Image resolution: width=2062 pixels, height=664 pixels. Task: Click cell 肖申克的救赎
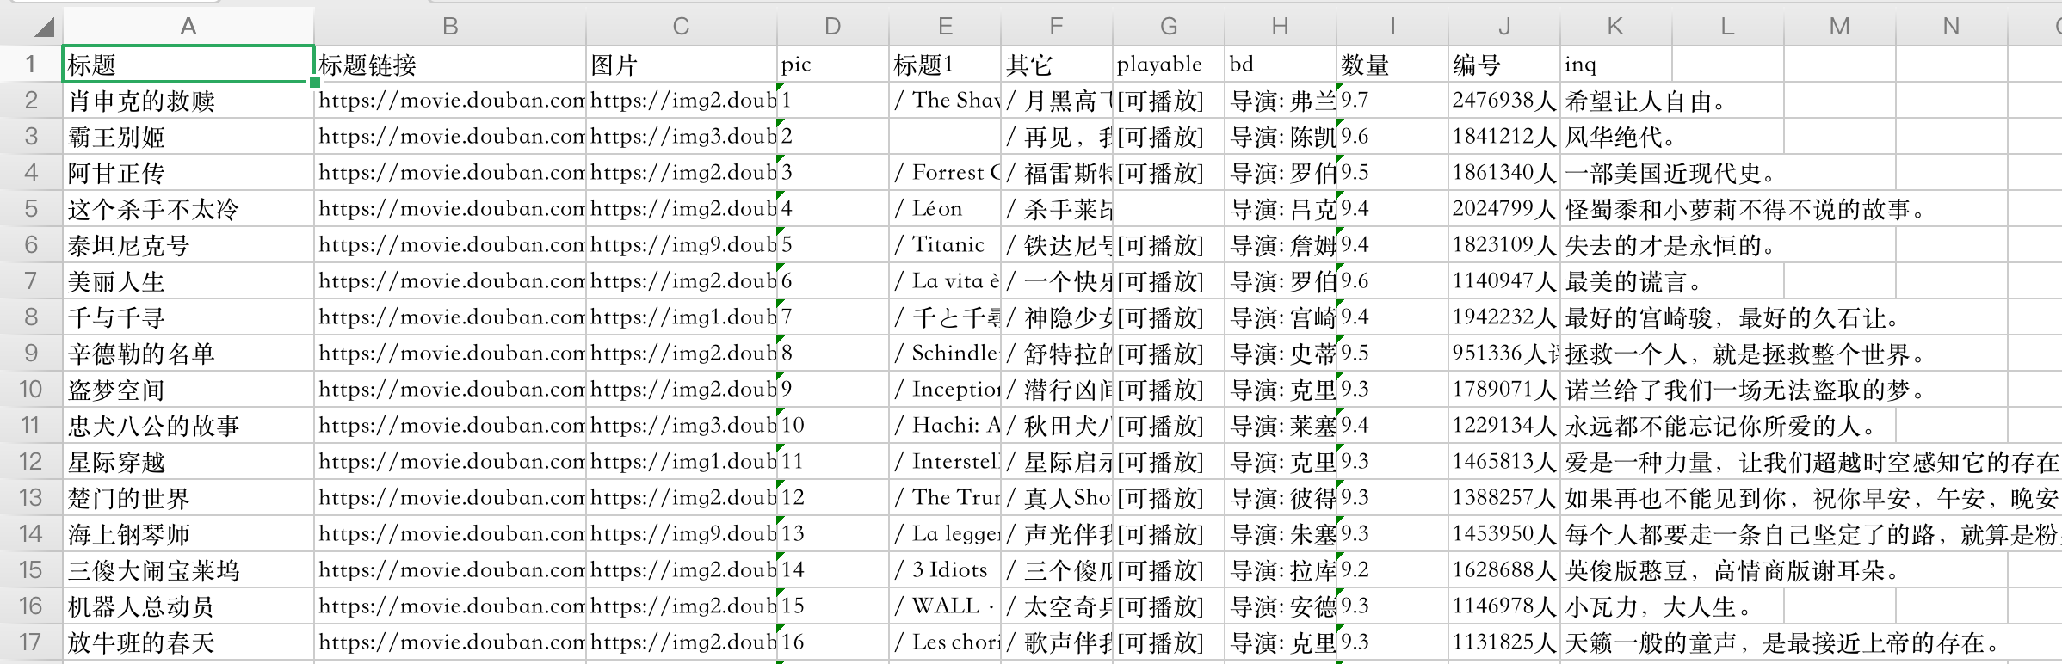click(188, 101)
